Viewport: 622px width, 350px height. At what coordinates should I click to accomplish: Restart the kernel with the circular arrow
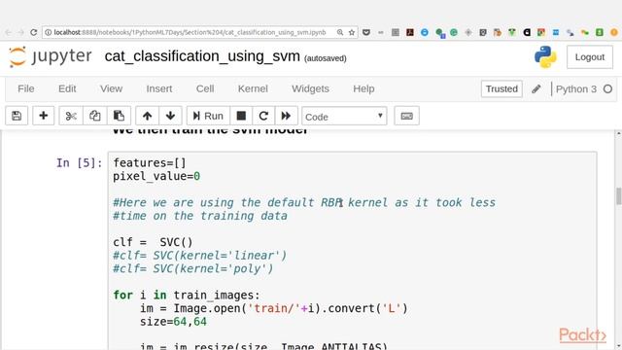[x=263, y=116]
